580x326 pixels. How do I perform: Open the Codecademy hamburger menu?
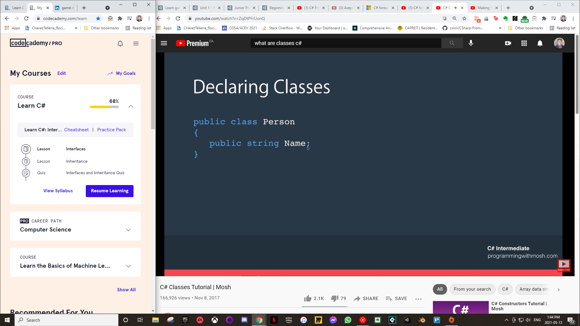pyautogui.click(x=136, y=43)
